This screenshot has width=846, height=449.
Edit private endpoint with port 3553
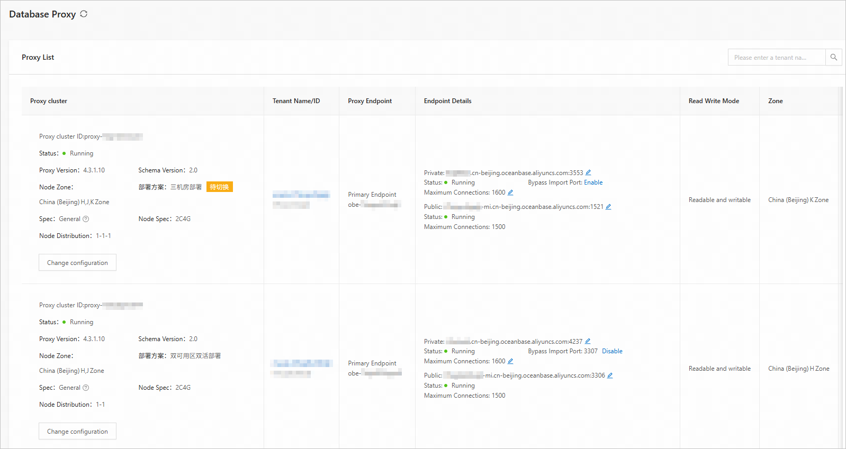tap(588, 172)
